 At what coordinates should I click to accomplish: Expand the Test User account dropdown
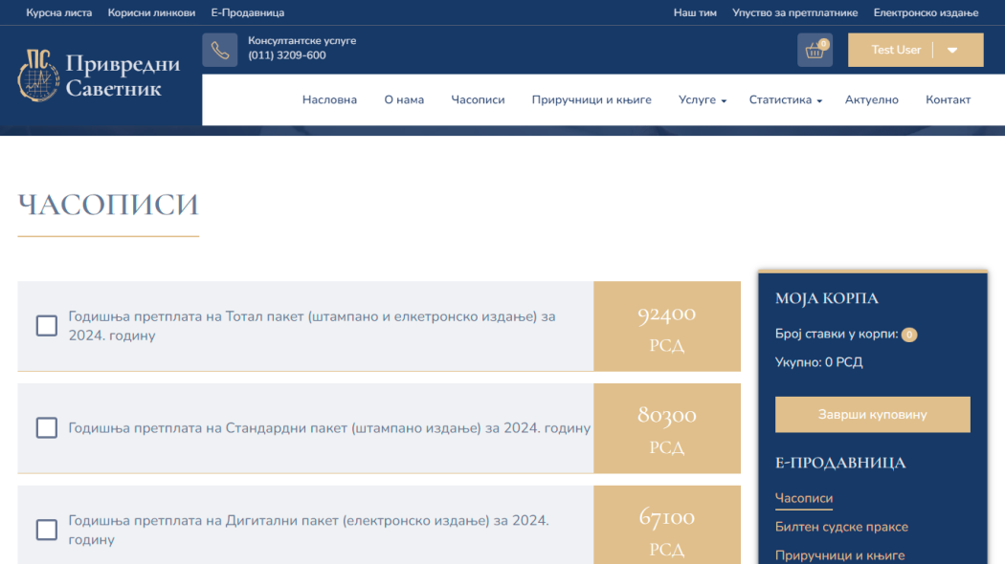[x=951, y=51]
